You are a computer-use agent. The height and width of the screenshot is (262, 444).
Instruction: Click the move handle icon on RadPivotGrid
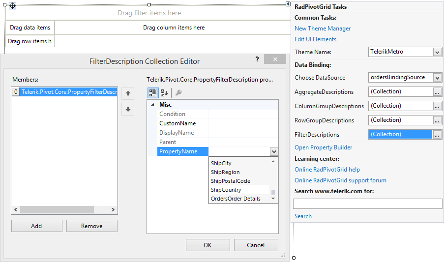12,6
